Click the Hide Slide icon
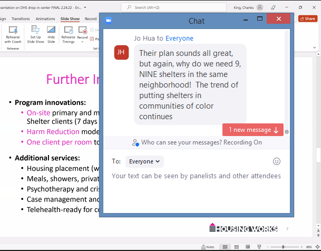 (51, 34)
